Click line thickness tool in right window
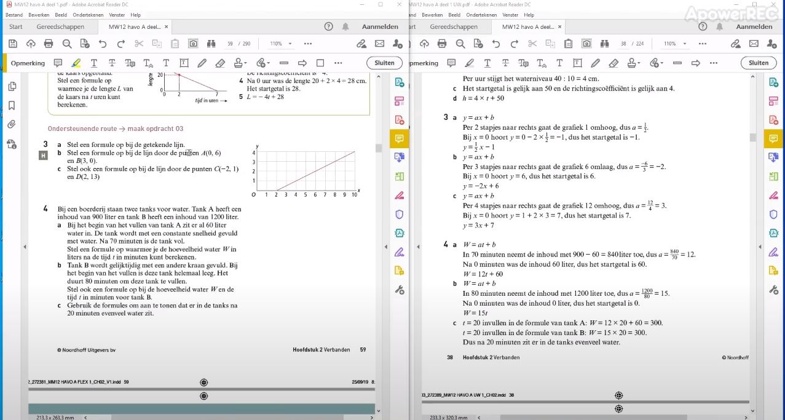785x420 pixels. click(677, 63)
